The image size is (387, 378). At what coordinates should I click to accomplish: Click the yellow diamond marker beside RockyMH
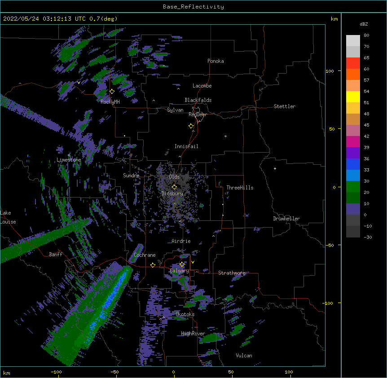click(x=112, y=92)
